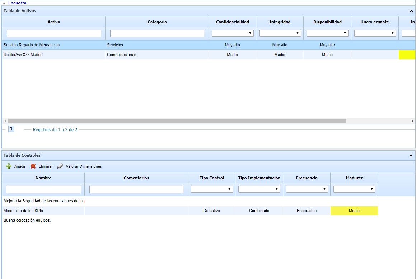This screenshot has height=279, width=416.
Task: Open the Confidencialidad filter dropdown
Action: (x=233, y=33)
